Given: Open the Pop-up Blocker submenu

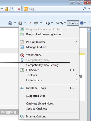Looking at the screenshot, I should coord(49,42).
